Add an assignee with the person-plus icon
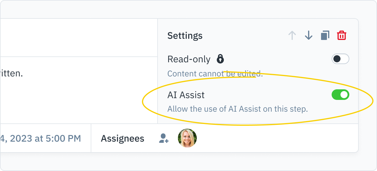377x171 pixels. pos(163,138)
